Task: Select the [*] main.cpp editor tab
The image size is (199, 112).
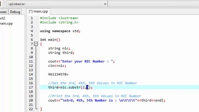Action: [x=38, y=12]
